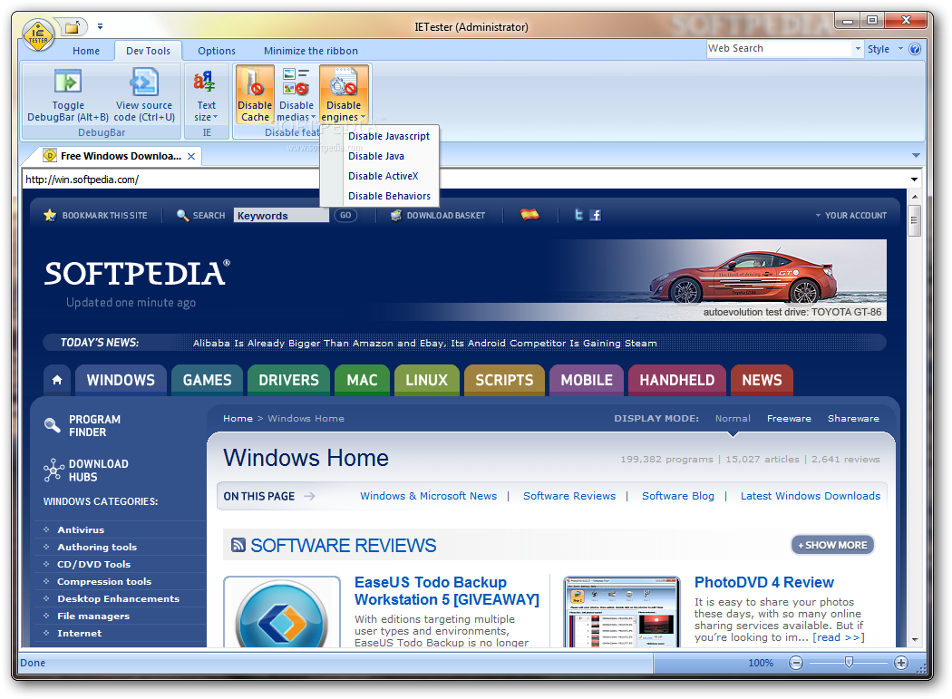The height and width of the screenshot is (699, 952).
Task: Close the Free Windows Downloads tab
Action: 191,156
